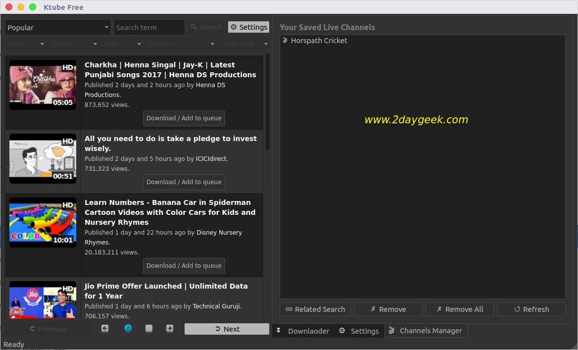This screenshot has width=578, height=350.
Task: Download the ICICIdirect pledge video
Action: coord(184,182)
